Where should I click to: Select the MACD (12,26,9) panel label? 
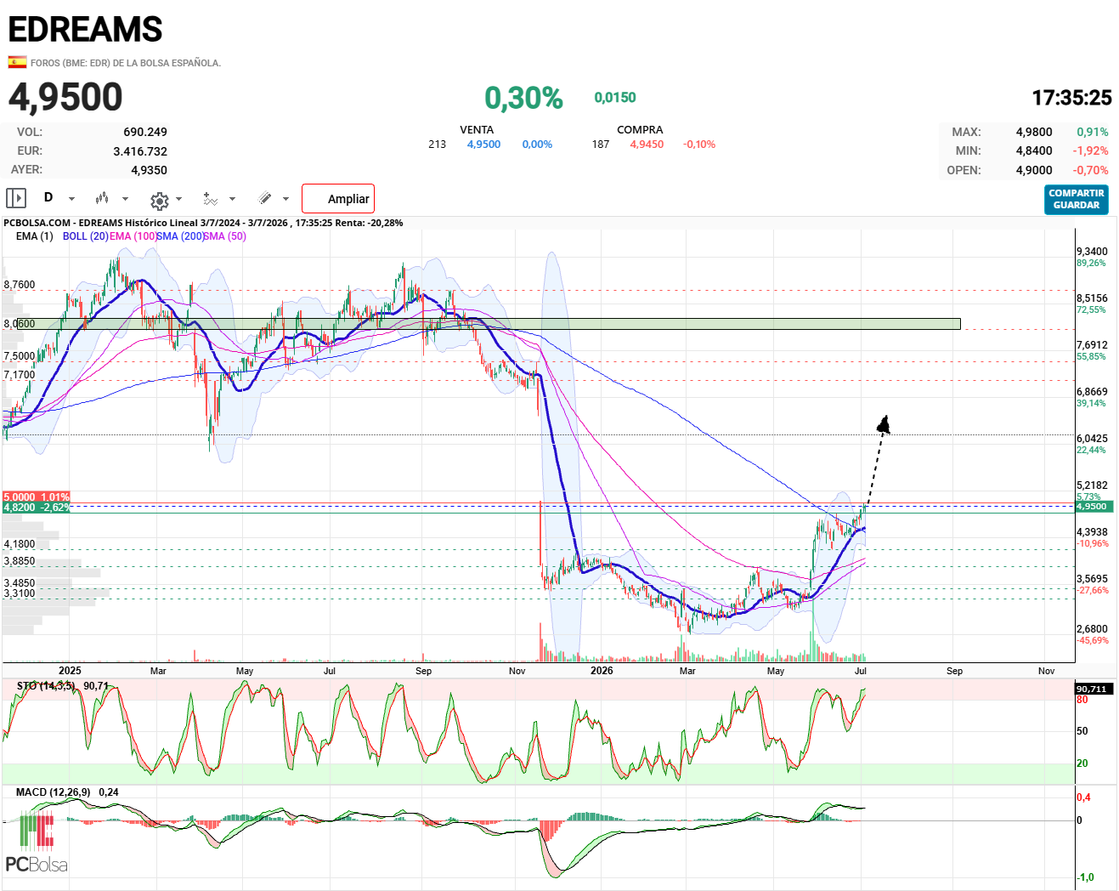pyautogui.click(x=53, y=792)
